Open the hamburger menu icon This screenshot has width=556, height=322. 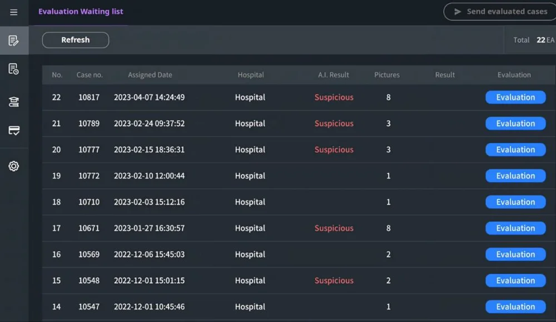click(x=14, y=12)
